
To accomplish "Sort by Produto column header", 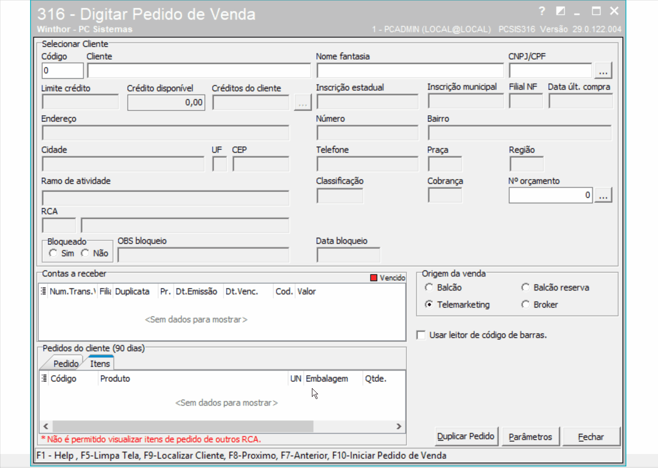I will coord(193,379).
